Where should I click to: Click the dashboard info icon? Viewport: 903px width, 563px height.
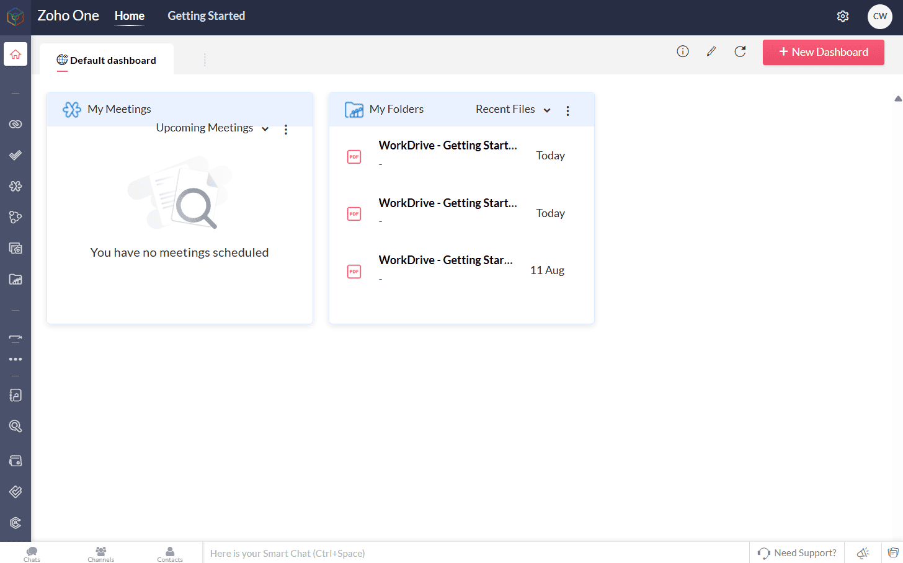coord(682,51)
